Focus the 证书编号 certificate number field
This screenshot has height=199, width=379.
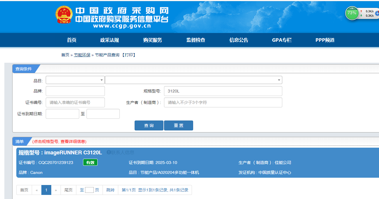coord(75,102)
